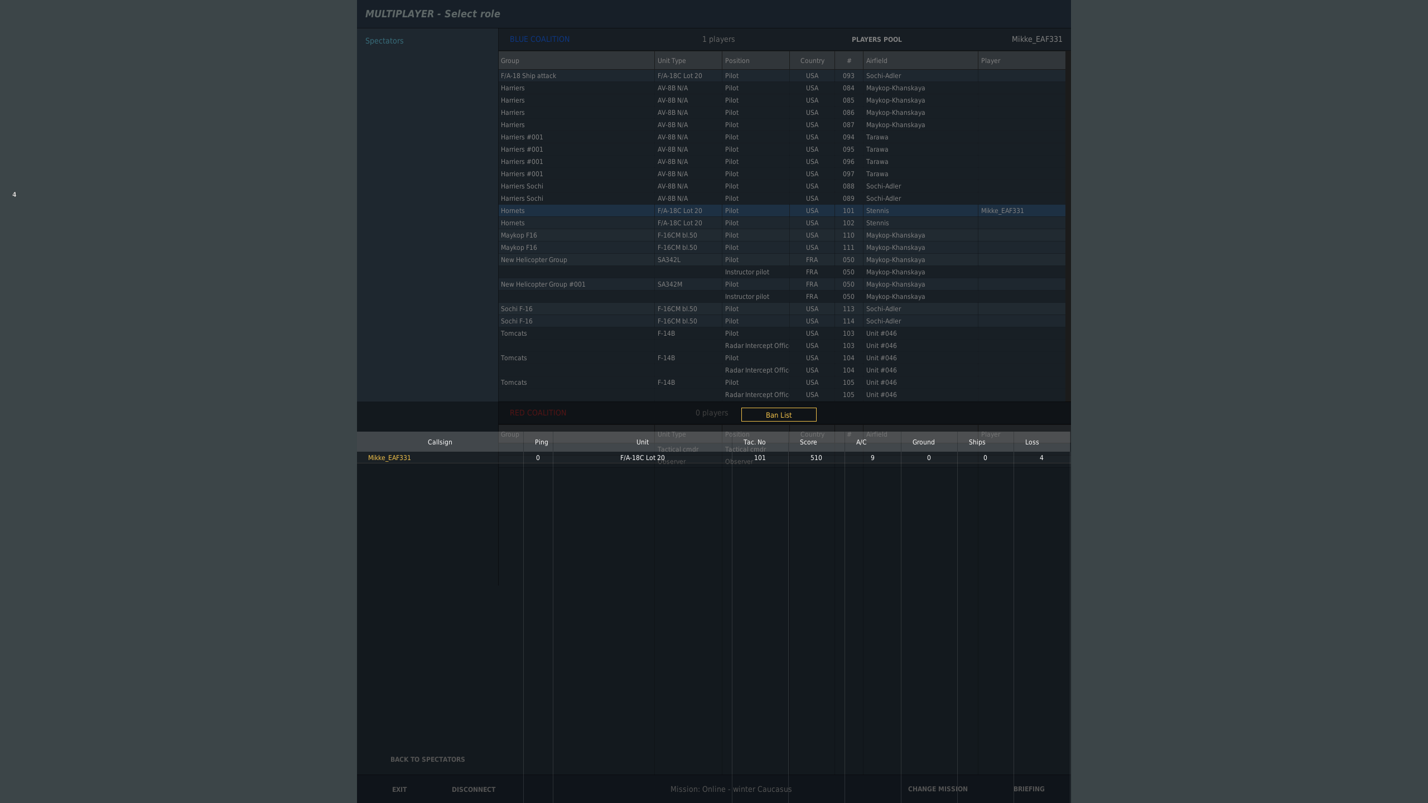Open the Change Mission option
This screenshot has height=803, width=1428.
938,789
